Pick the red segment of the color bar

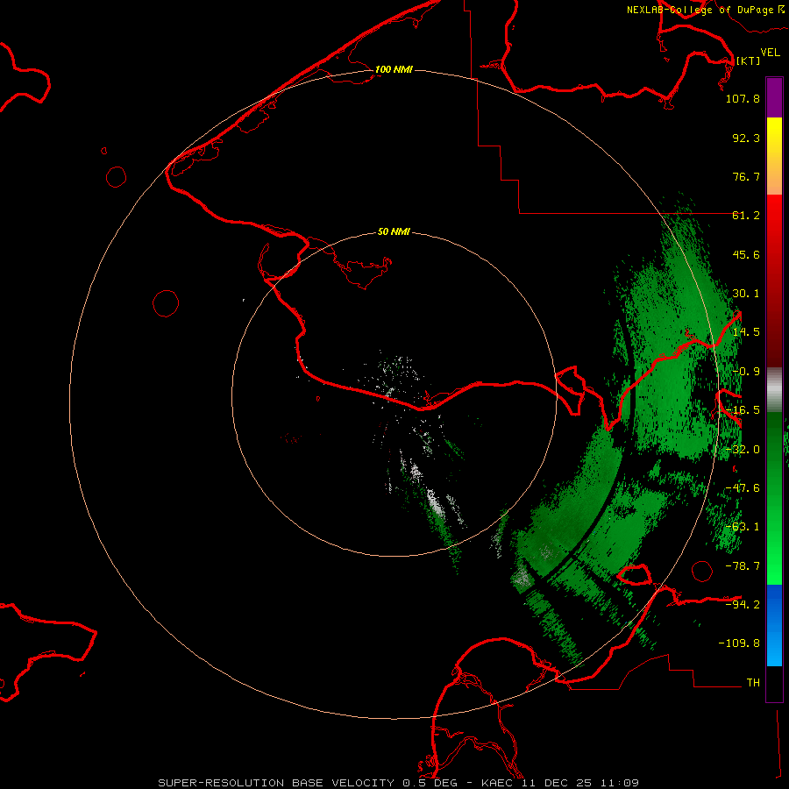[774, 281]
